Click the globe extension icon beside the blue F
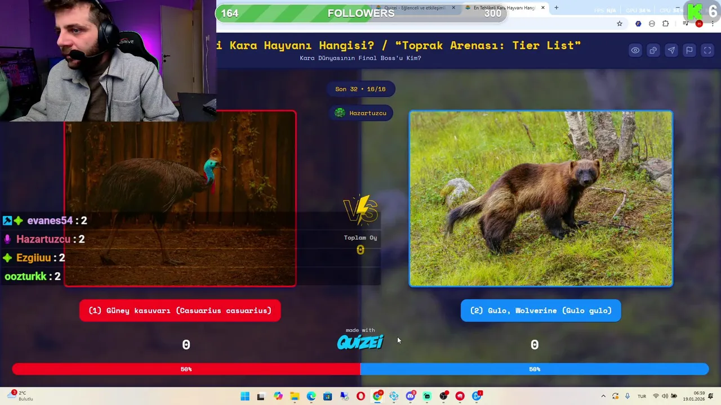The width and height of the screenshot is (721, 405). 652,24
